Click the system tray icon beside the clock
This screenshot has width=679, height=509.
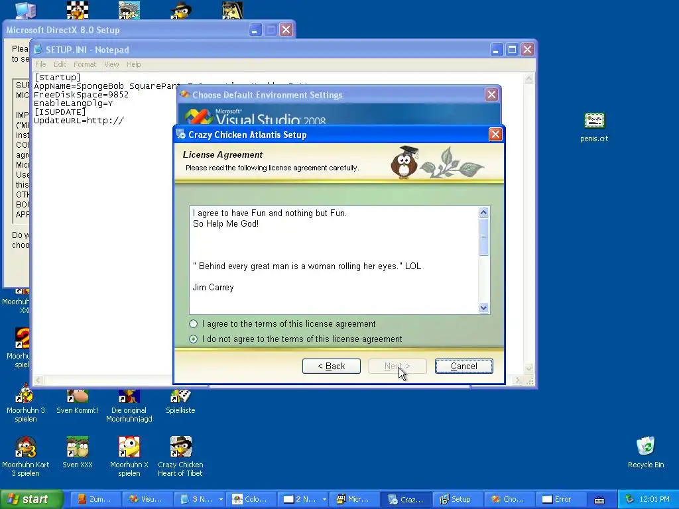[629, 499]
